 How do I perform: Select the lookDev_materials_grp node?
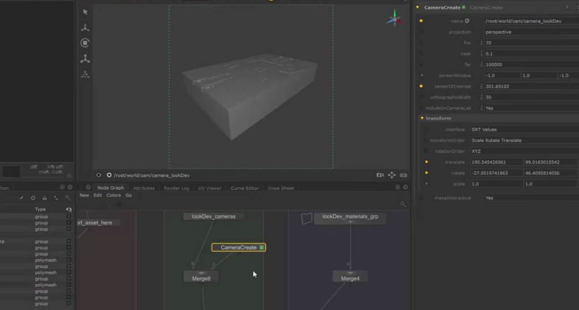coord(350,217)
